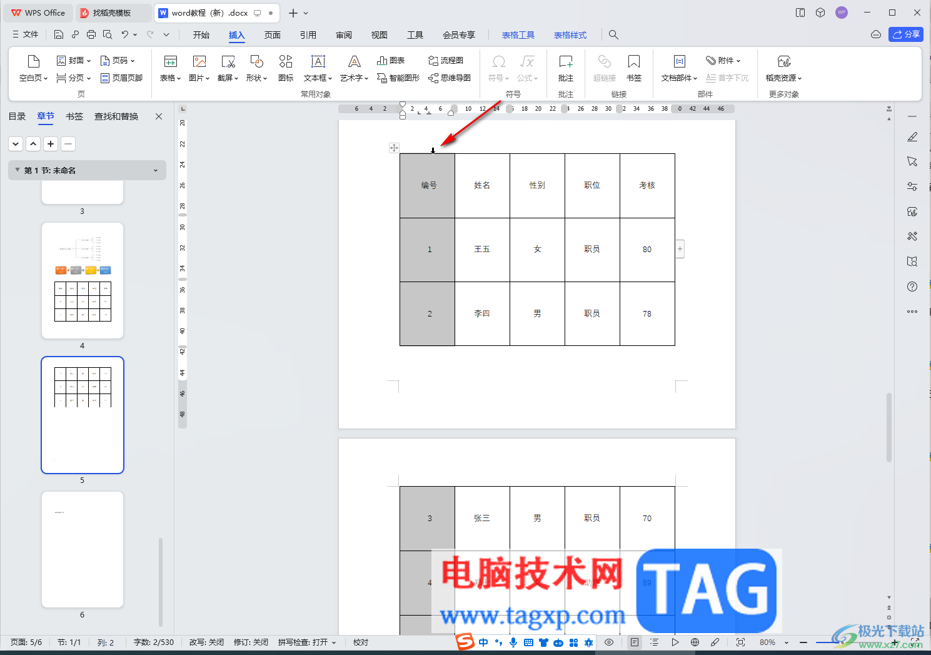The height and width of the screenshot is (655, 931).
Task: Select the page 6 thumbnail
Action: 83,549
